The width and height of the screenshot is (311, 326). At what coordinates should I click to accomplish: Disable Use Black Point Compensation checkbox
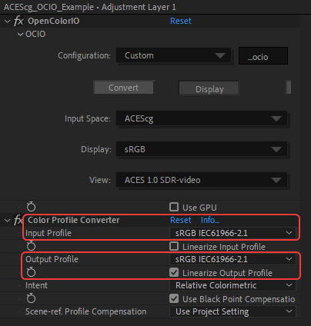(x=174, y=298)
